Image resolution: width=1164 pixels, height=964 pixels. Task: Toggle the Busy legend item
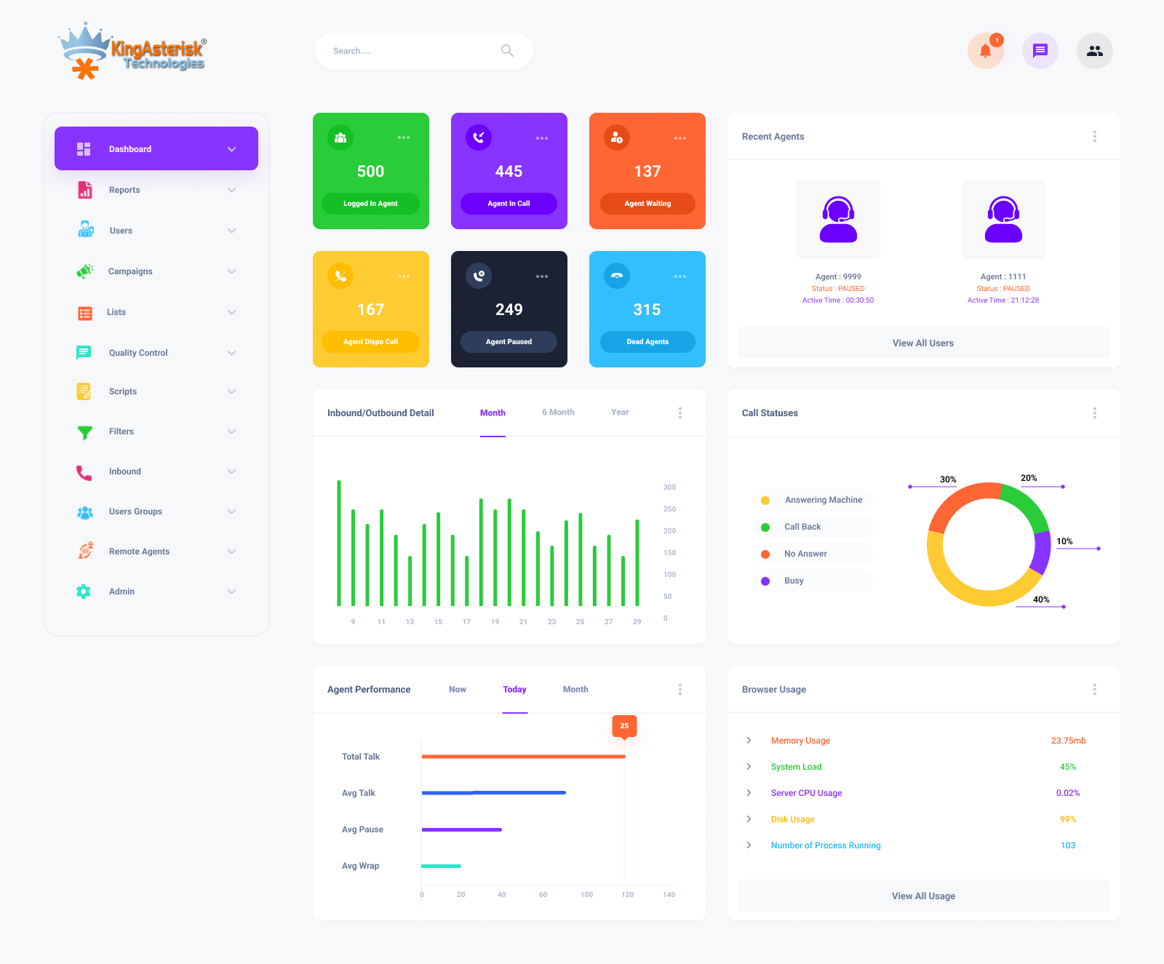tap(813, 581)
